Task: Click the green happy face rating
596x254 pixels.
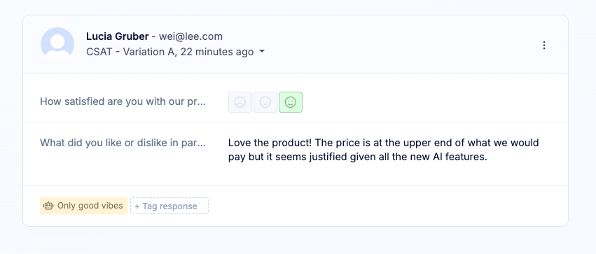Action: coord(291,102)
